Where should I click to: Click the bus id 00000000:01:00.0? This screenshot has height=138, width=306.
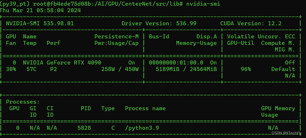pos(176,62)
